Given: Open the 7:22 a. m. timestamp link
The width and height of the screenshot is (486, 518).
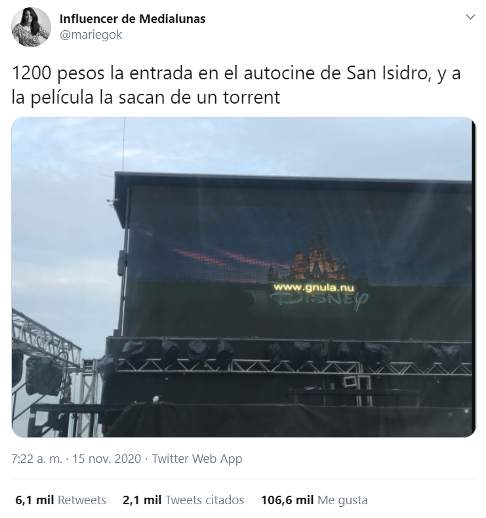Looking at the screenshot, I should coord(37,459).
